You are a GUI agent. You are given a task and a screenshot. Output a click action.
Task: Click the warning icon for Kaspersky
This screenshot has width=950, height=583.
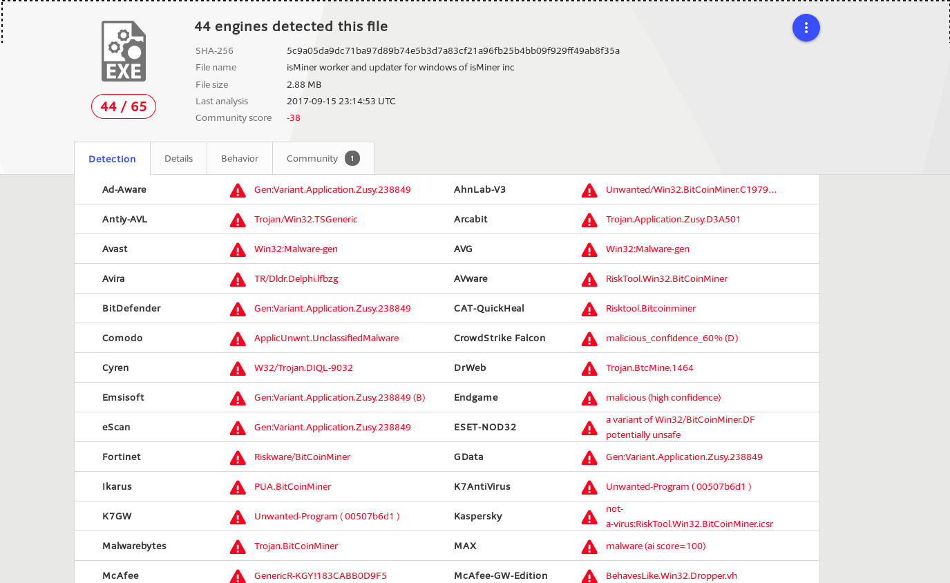tap(589, 517)
